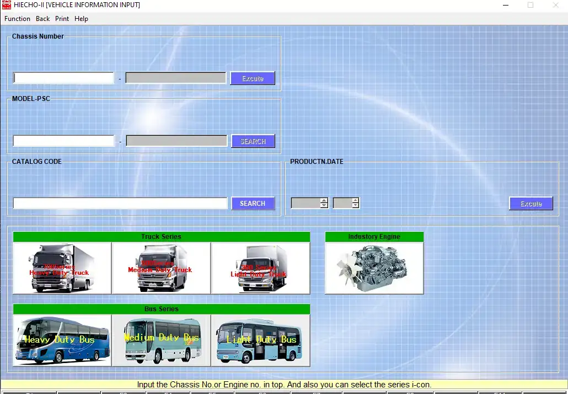Click the PRODUCTN.DATE group label

317,162
